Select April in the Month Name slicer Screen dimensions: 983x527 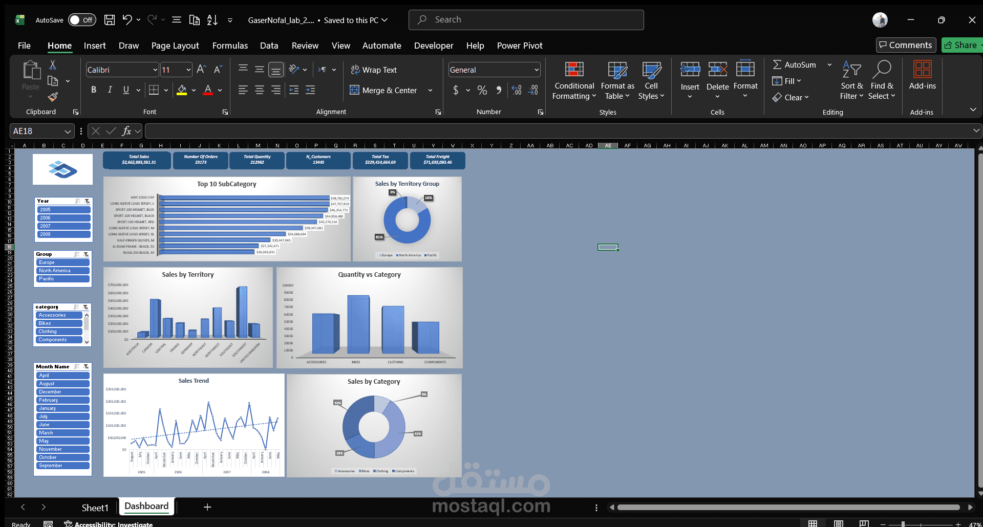click(x=63, y=376)
